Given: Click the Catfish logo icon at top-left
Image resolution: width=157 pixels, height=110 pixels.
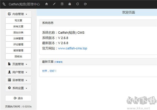Looking at the screenshot, I should pyautogui.click(x=4, y=4).
